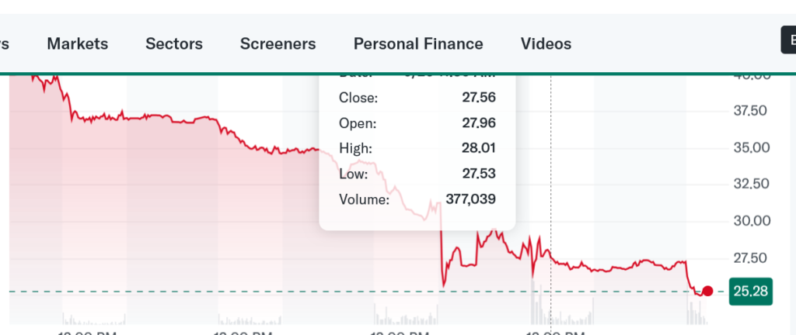796x335 pixels.
Task: Click the Low value 27.53 in tooltip
Action: pyautogui.click(x=477, y=173)
